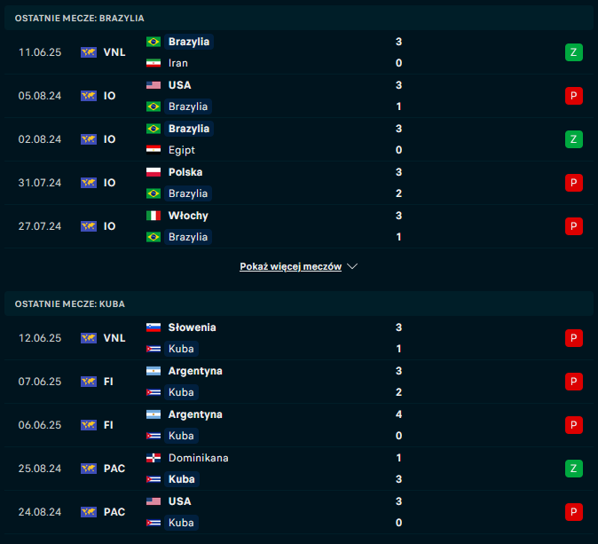Click the Slovenia flag icon beside Słowenia
Screen dimensions: 598x544
pos(153,327)
